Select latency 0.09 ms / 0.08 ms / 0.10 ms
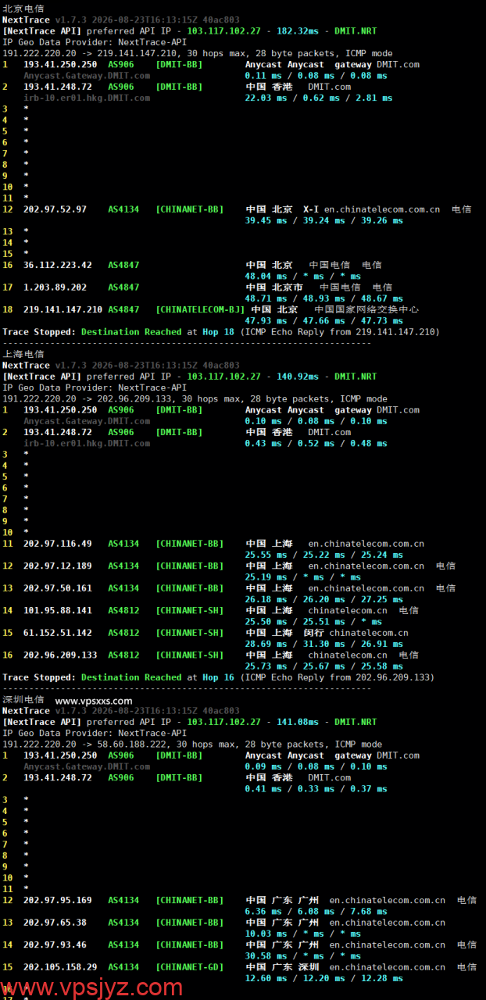The width and height of the screenshot is (486, 1000). pyautogui.click(x=316, y=766)
